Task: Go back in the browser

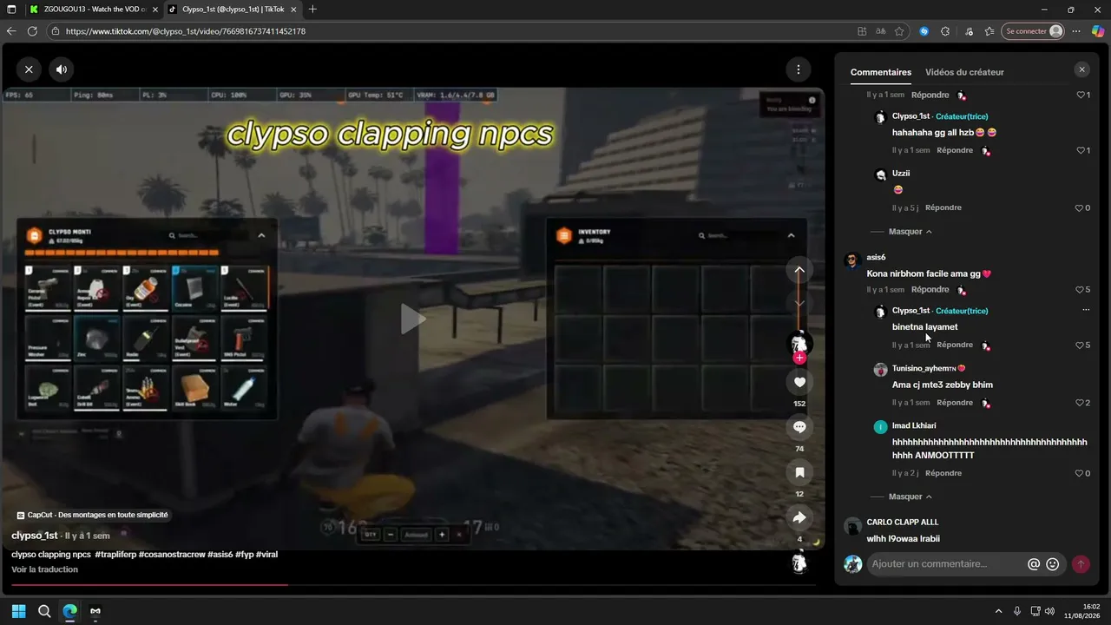Action: [11, 31]
